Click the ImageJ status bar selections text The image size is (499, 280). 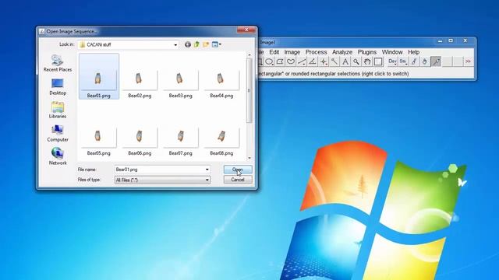point(334,74)
